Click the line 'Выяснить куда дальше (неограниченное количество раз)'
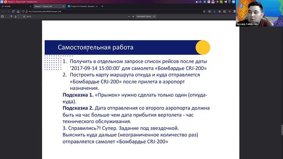The height and width of the screenshot is (159, 283). tap(130, 135)
